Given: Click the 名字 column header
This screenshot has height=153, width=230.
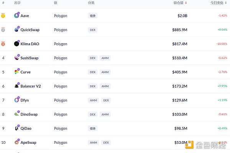Looking at the screenshot, I should 17,3.
